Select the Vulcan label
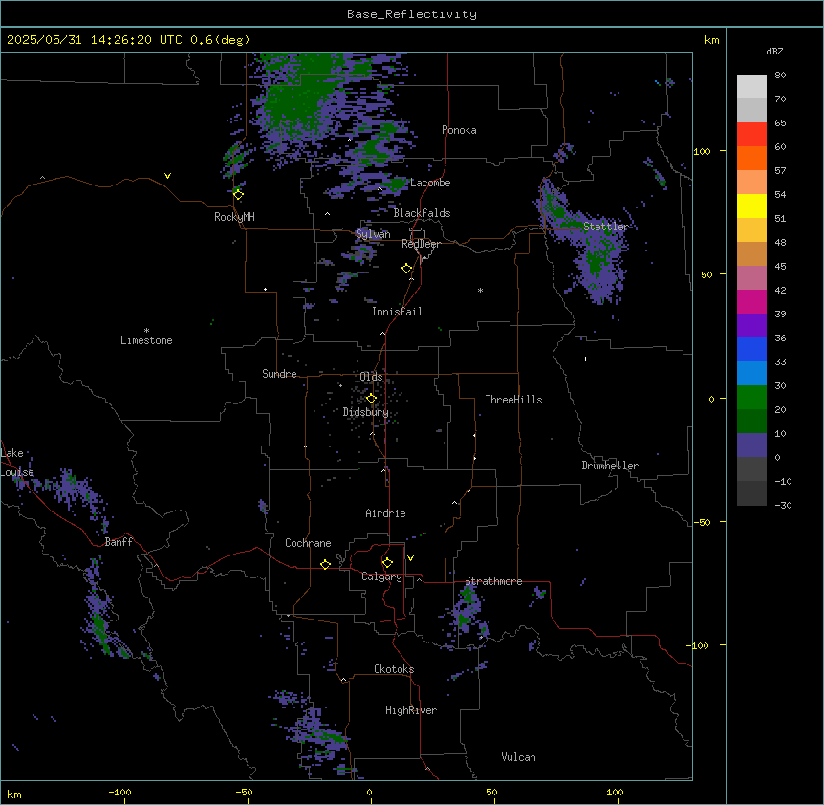The height and width of the screenshot is (805, 824). [518, 757]
